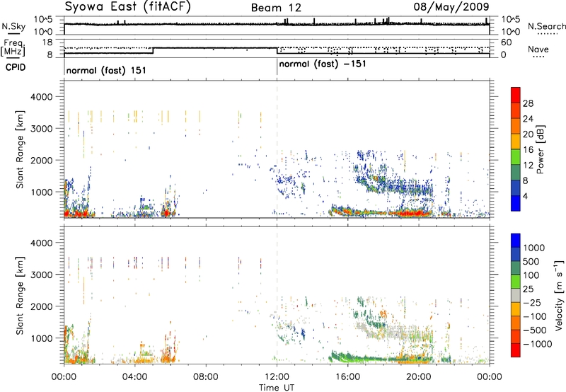Click the dashed 12:00 marker line in the power panel
The height and width of the screenshot is (392, 566).
(x=277, y=149)
